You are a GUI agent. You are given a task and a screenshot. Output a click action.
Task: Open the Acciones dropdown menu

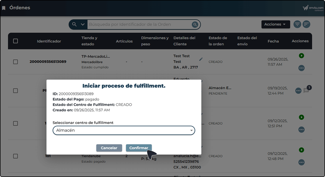(x=275, y=24)
